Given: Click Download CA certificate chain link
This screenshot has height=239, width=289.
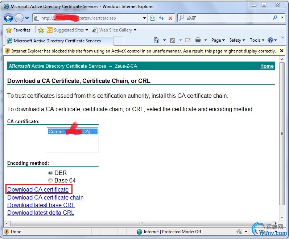Looking at the screenshot, I should 45,197.
